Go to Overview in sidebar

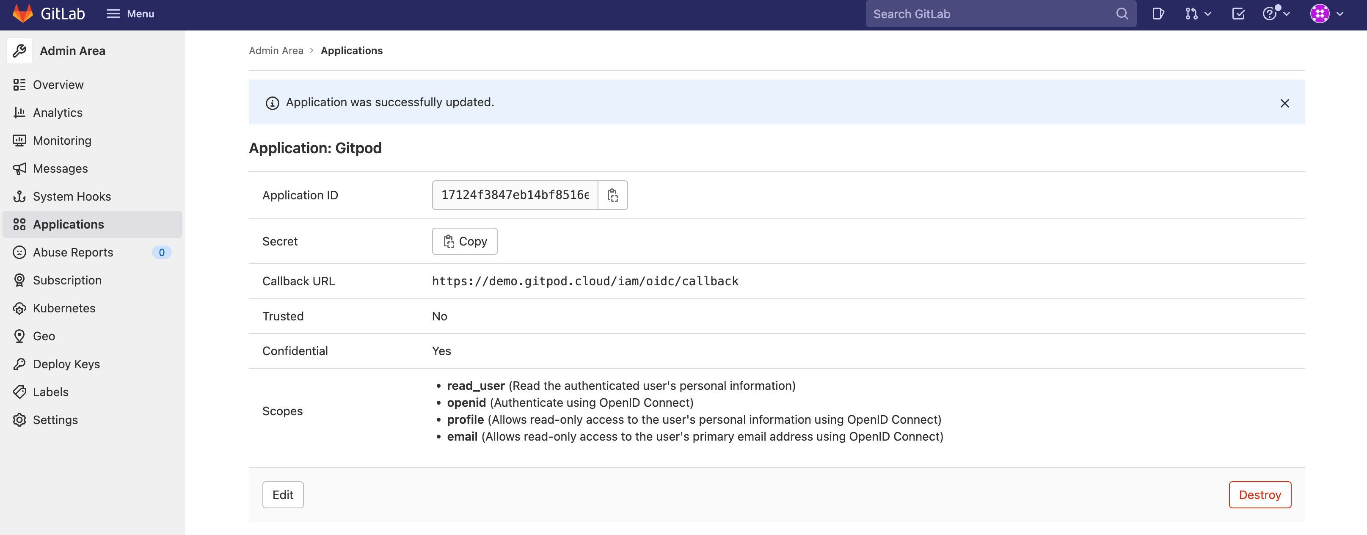[x=58, y=85]
